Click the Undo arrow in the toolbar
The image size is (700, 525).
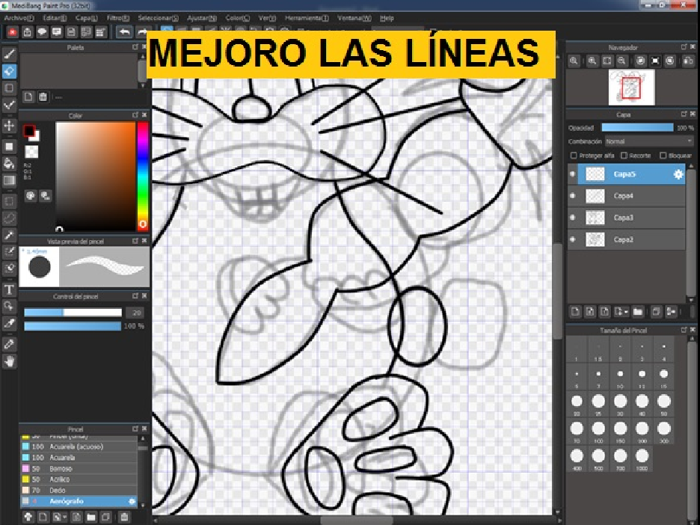coord(125,32)
